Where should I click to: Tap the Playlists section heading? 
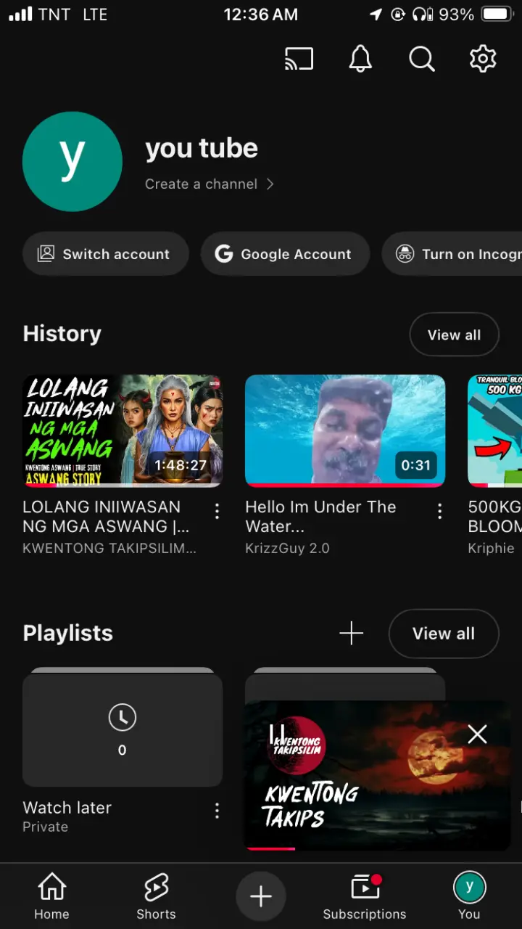point(67,633)
